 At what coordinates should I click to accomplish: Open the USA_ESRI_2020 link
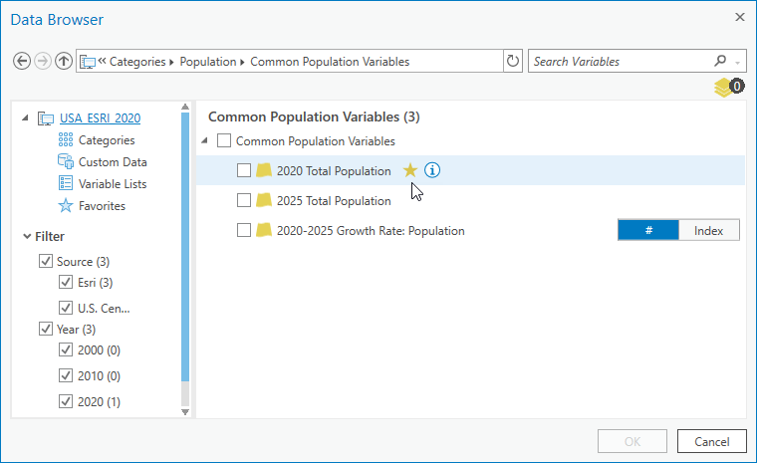100,118
